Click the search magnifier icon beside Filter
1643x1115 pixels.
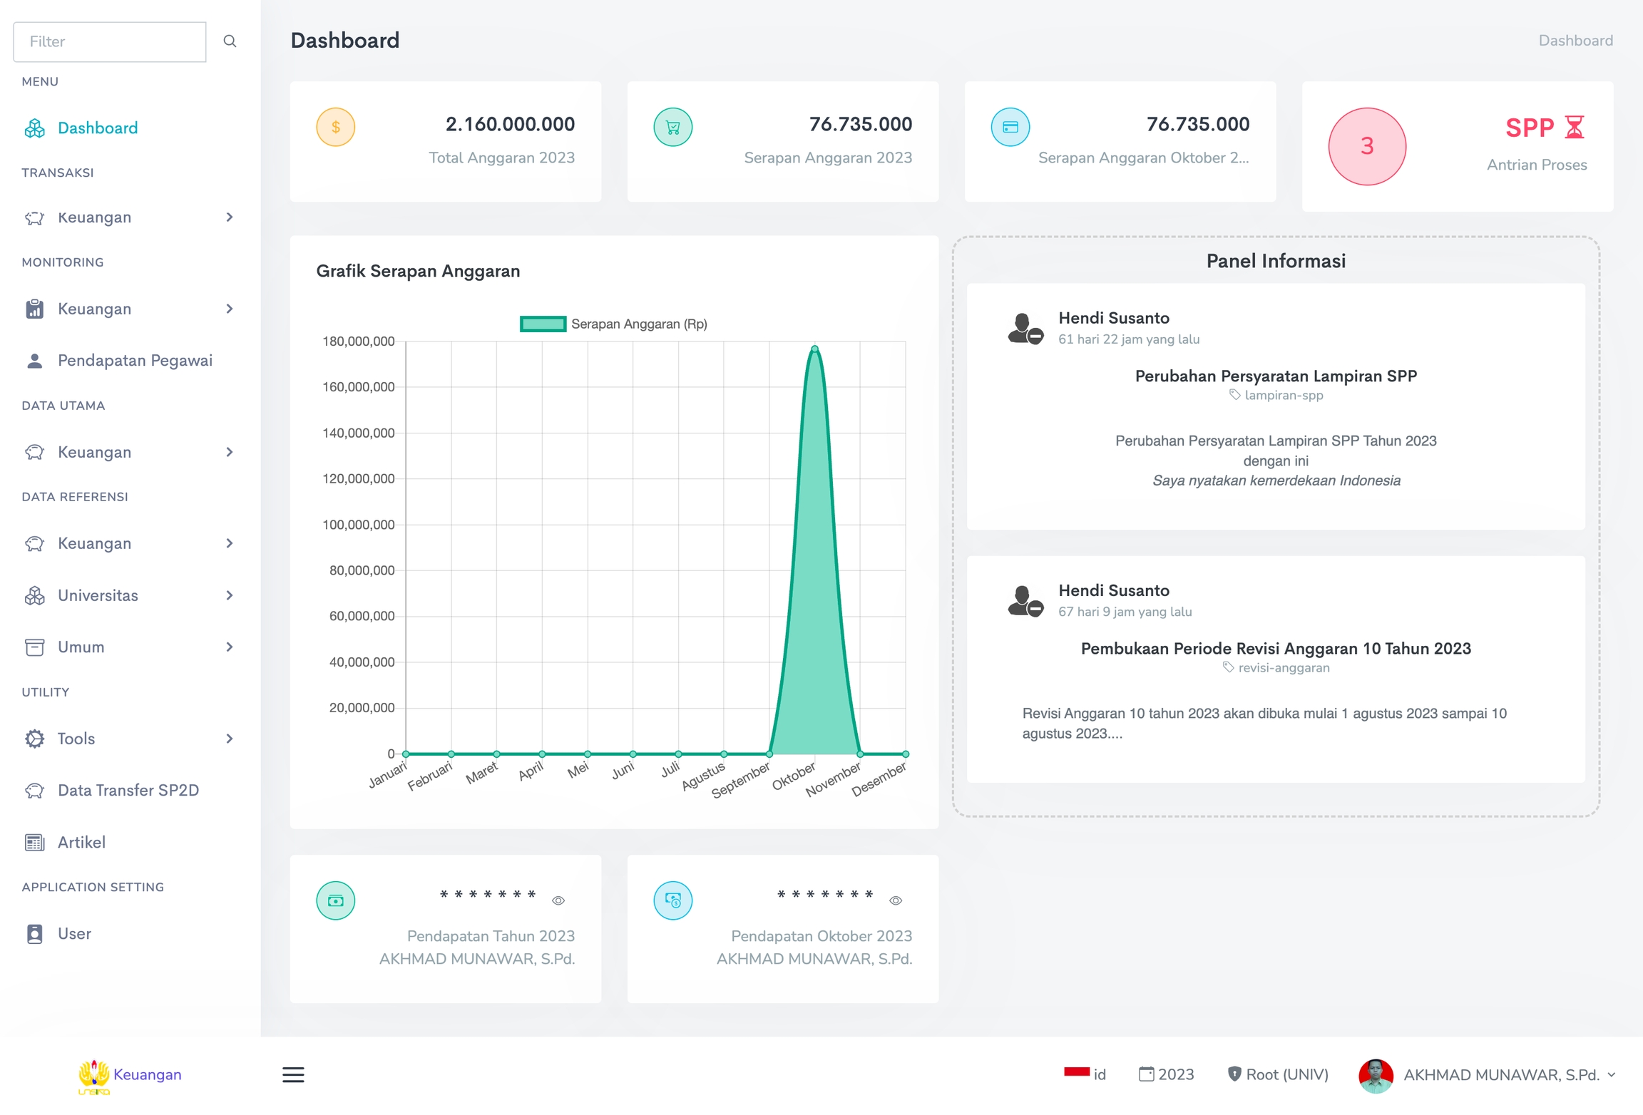tap(230, 41)
